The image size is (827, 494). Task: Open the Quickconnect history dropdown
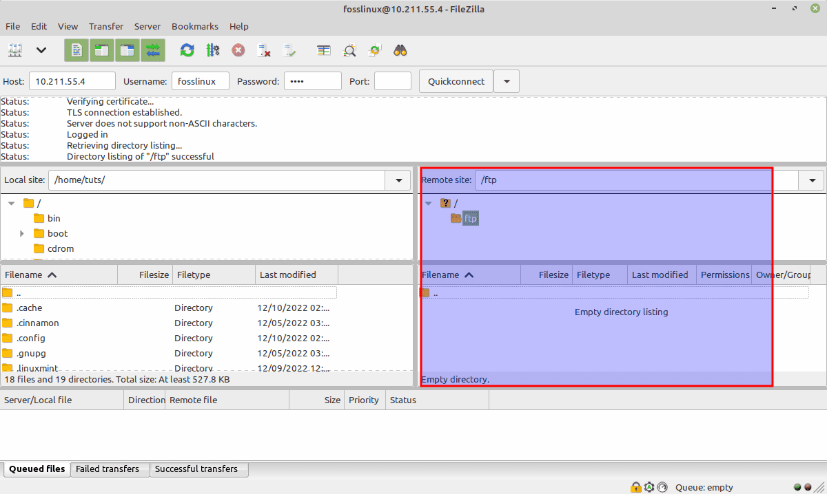click(507, 80)
